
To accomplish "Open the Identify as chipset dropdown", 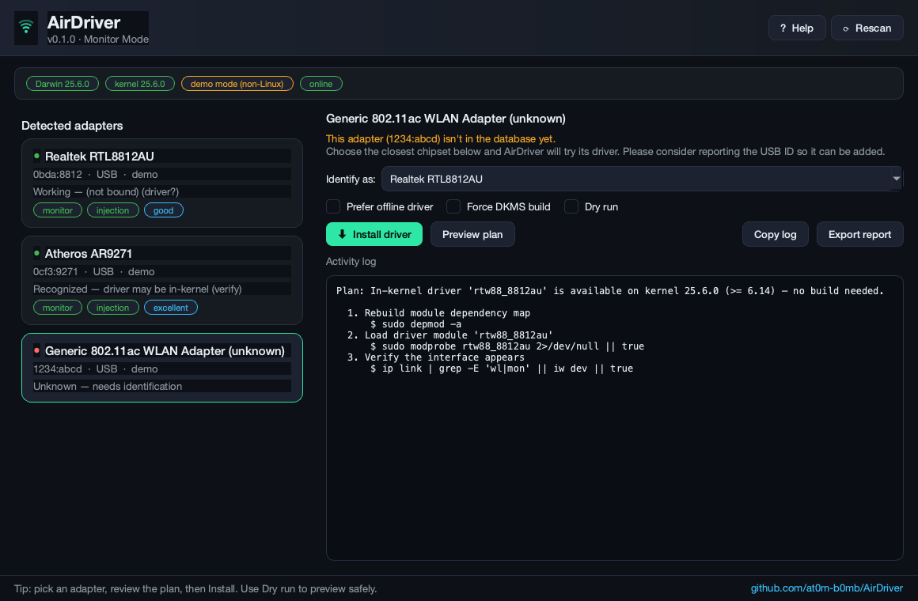I will coord(642,179).
